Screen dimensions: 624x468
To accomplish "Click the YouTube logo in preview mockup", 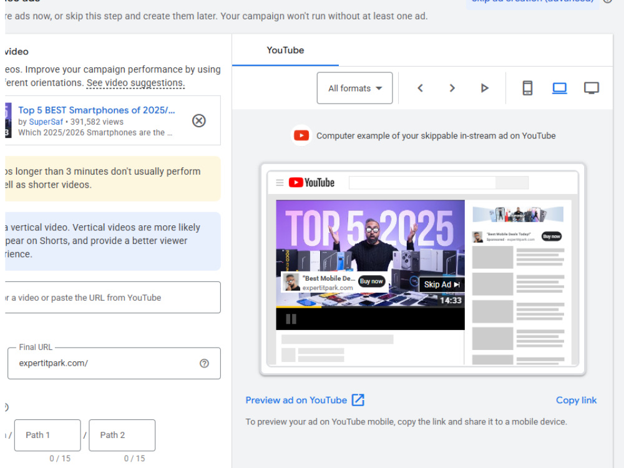I will pos(311,183).
